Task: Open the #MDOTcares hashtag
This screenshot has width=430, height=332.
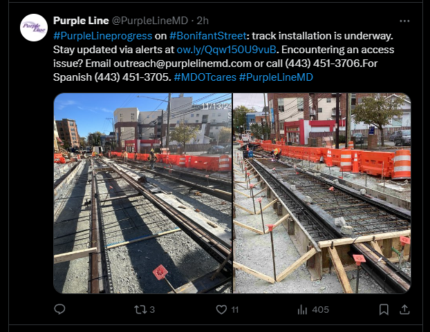Action: point(205,77)
